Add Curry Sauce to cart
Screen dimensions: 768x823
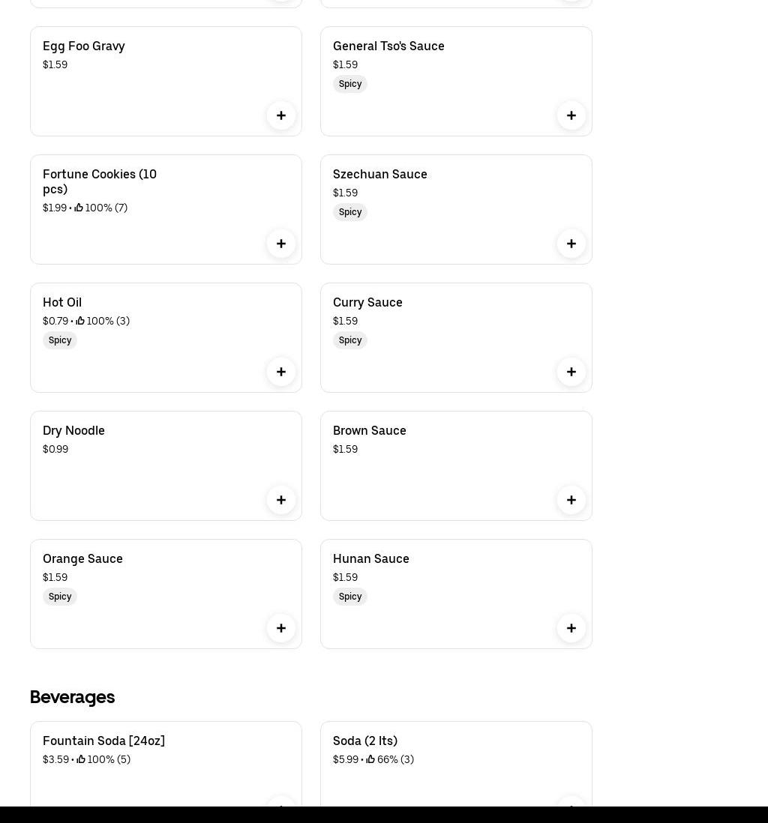tap(571, 372)
